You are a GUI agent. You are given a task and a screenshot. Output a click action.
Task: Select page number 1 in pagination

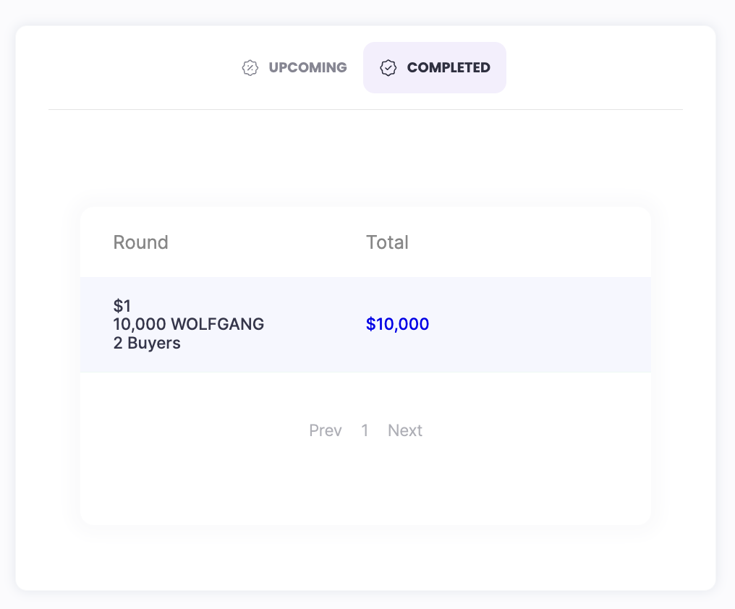point(365,431)
